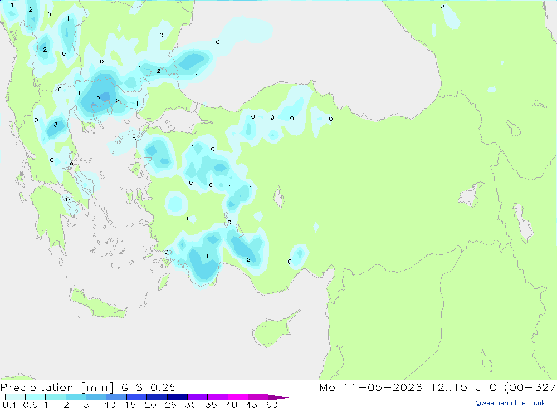Image resolution: width=557 pixels, height=408 pixels.
Task: Click the '35' legend scale label
Action: click(x=211, y=405)
